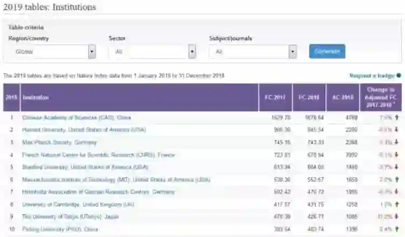Open the Max Planck Society, Germany link
This screenshot has width=405, height=237.
[59, 142]
